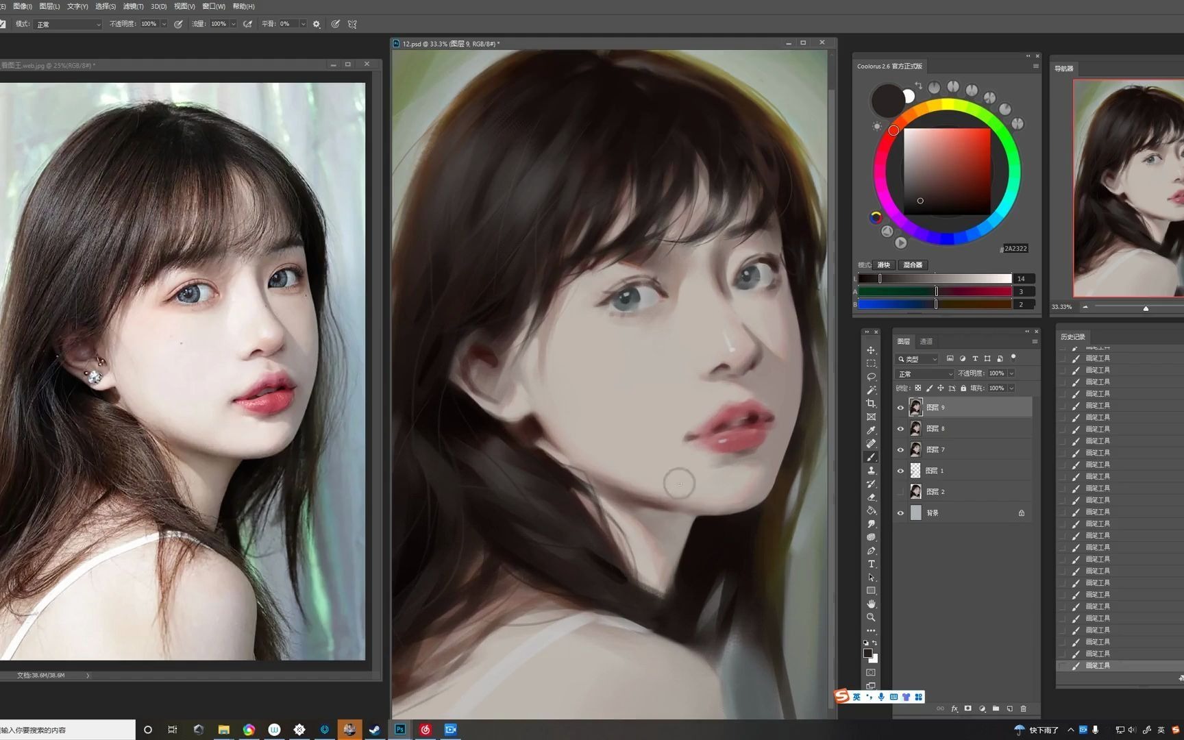Open the flow 流量 dropdown arrow
The height and width of the screenshot is (740, 1184).
pyautogui.click(x=234, y=24)
